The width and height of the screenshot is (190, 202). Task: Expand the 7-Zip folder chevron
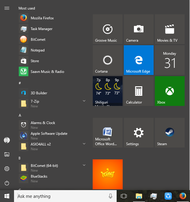84,101
